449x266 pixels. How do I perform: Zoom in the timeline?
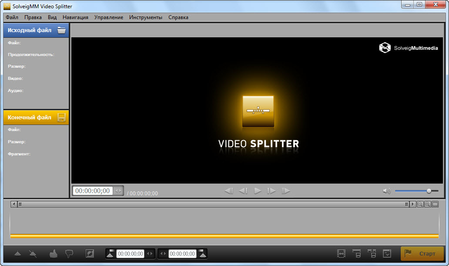pyautogui.click(x=428, y=204)
